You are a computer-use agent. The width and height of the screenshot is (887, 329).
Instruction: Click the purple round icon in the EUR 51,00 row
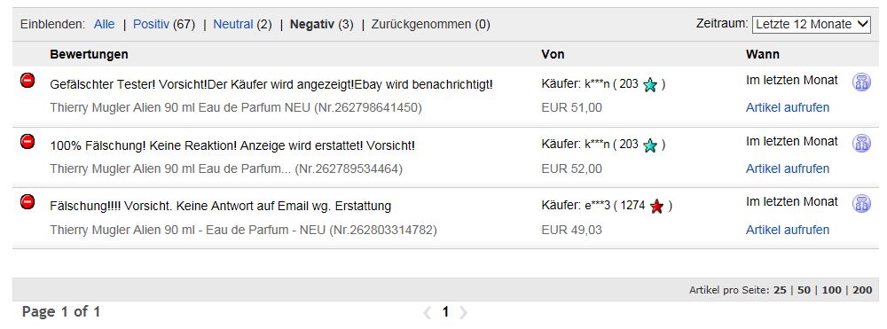pos(861,82)
